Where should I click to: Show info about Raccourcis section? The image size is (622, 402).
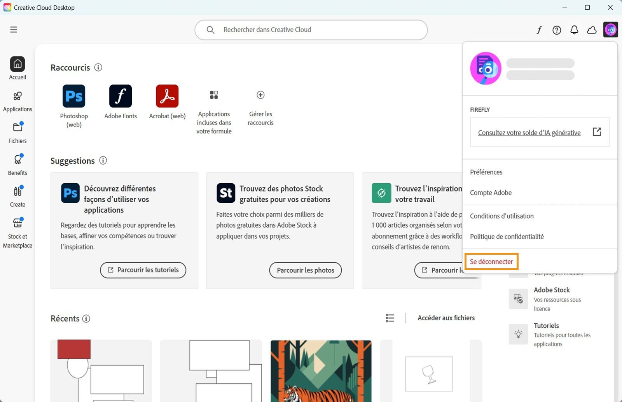coord(98,67)
